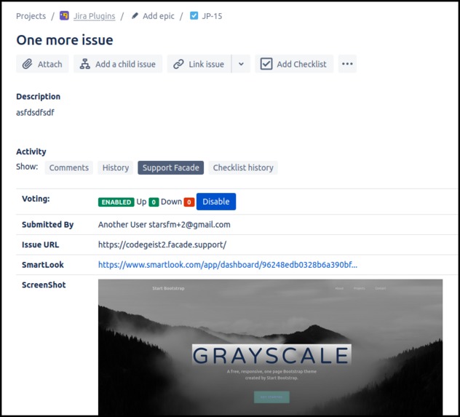Click the description text asfdsdfsdf

[x=35, y=113]
